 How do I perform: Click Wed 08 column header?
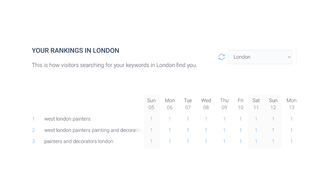[206, 104]
